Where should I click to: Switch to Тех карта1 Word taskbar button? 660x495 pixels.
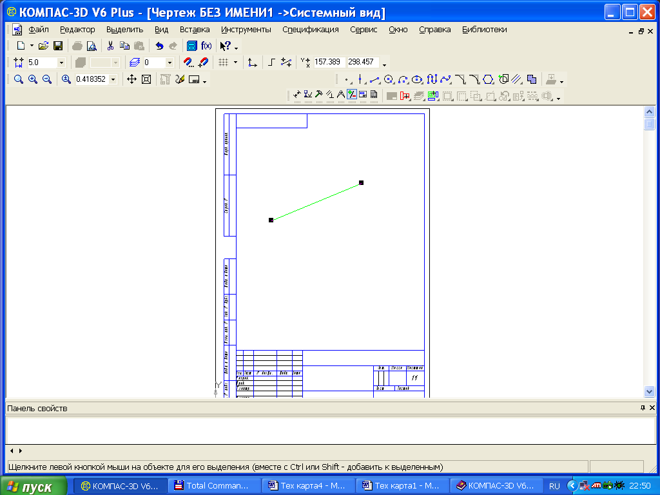coord(402,486)
